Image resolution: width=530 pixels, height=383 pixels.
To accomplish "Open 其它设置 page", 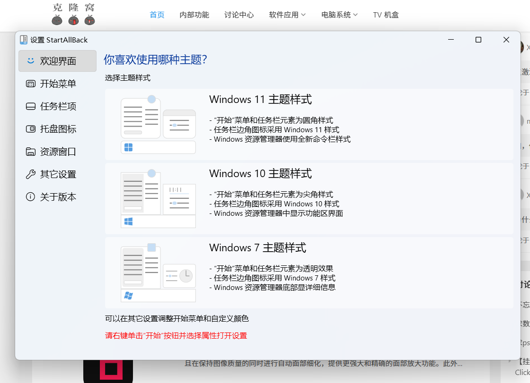I will 57,174.
